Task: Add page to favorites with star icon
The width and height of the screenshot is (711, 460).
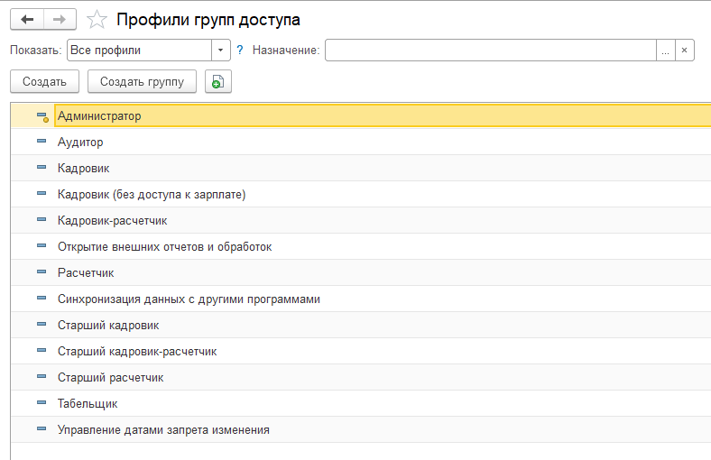Action: pyautogui.click(x=97, y=20)
